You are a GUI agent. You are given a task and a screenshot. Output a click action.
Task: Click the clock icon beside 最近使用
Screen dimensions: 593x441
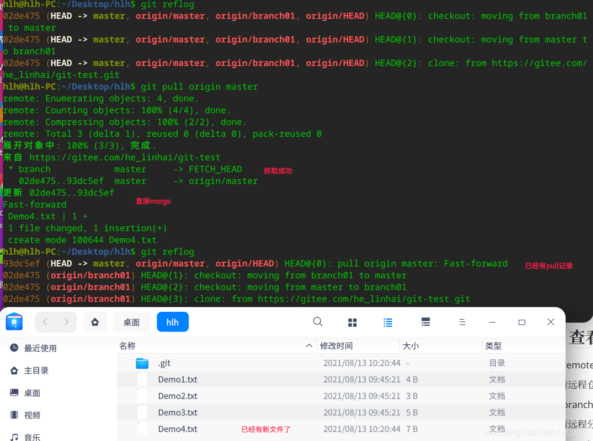[x=14, y=348]
